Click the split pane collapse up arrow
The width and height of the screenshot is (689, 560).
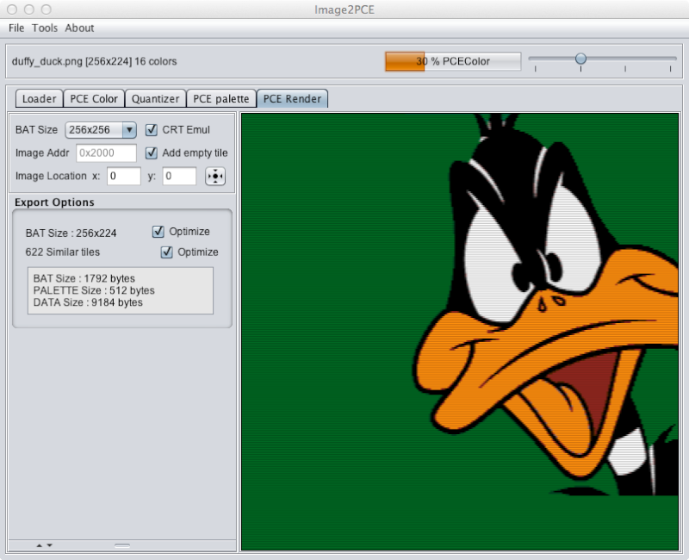click(39, 545)
